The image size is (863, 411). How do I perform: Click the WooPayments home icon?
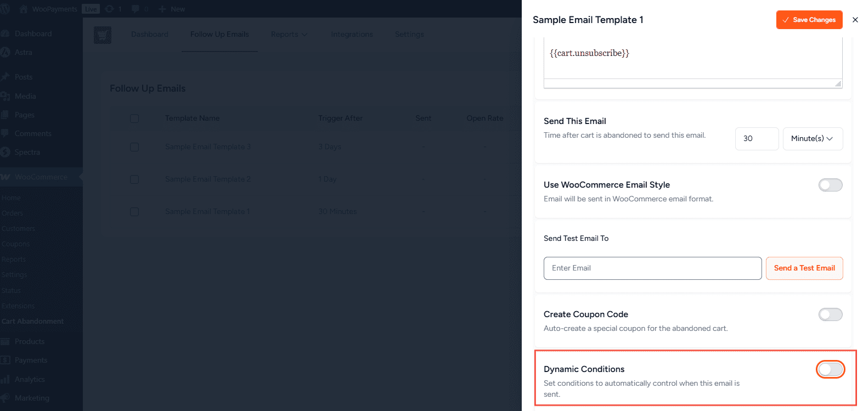[23, 9]
